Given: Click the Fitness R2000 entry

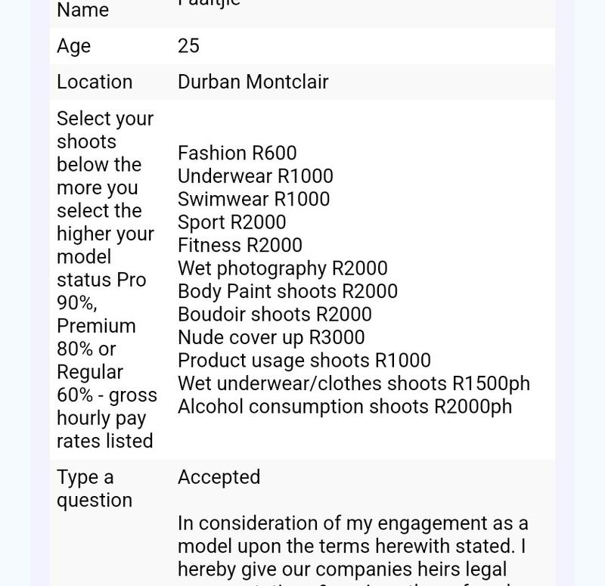Looking at the screenshot, I should click(240, 245).
